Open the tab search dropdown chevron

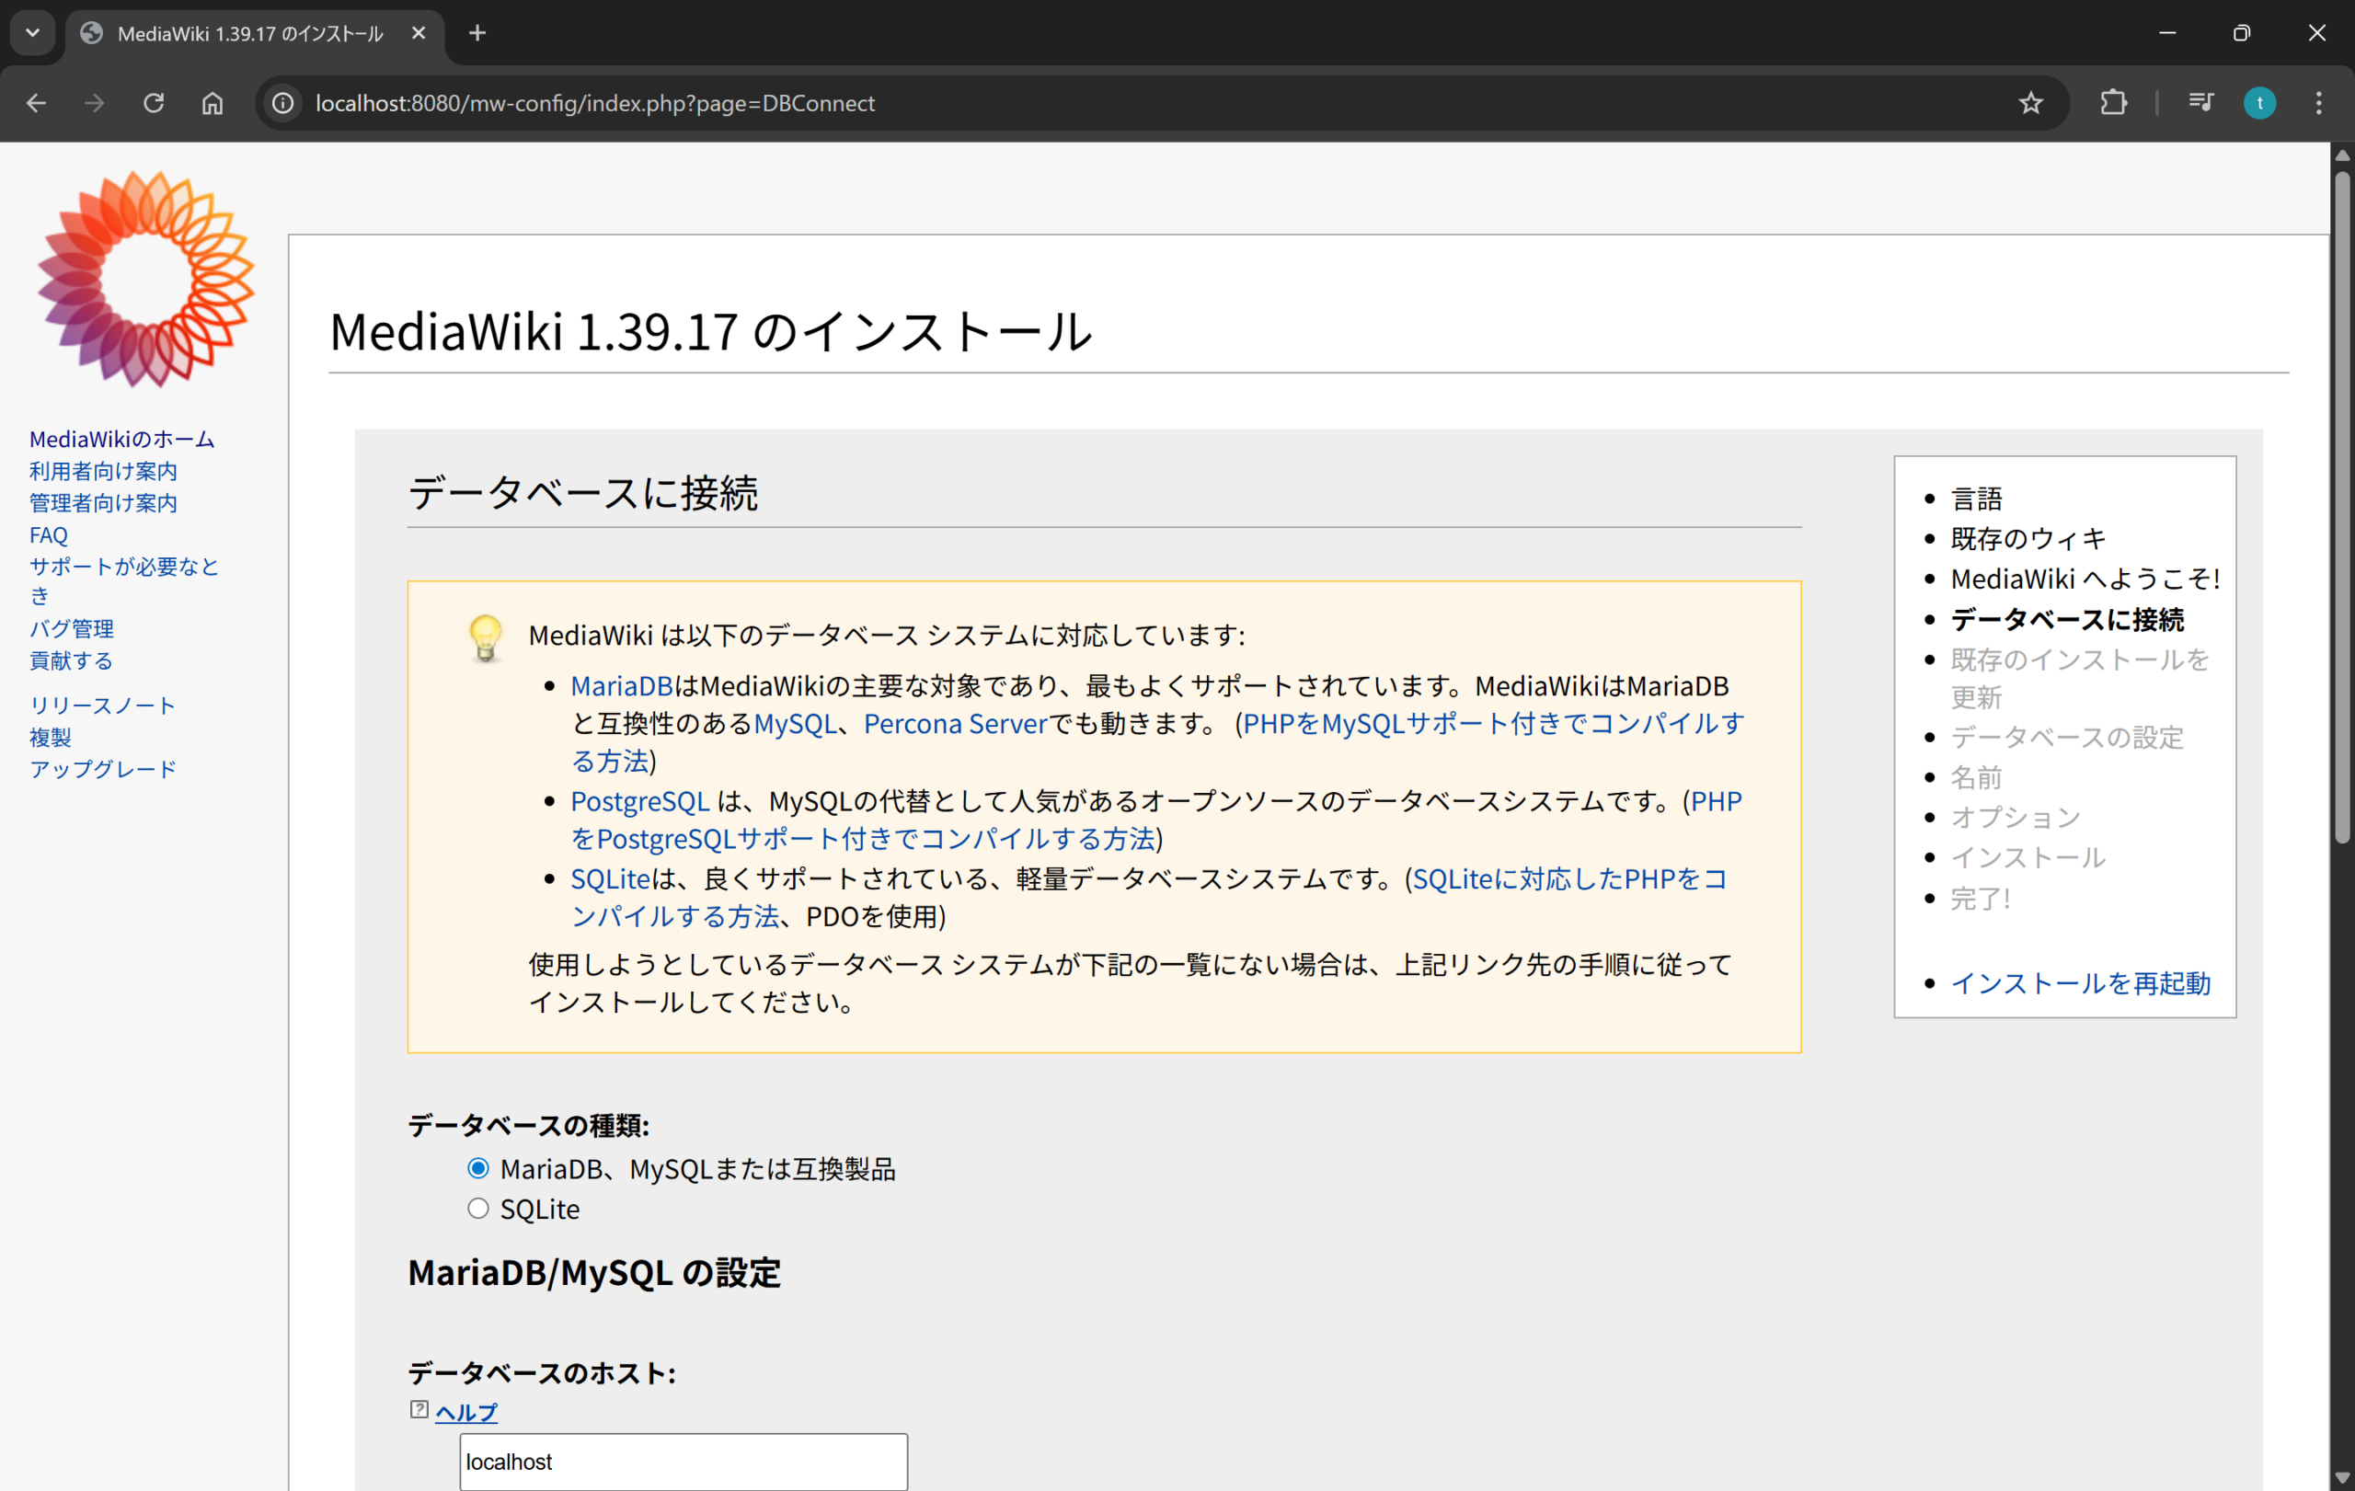pyautogui.click(x=32, y=33)
